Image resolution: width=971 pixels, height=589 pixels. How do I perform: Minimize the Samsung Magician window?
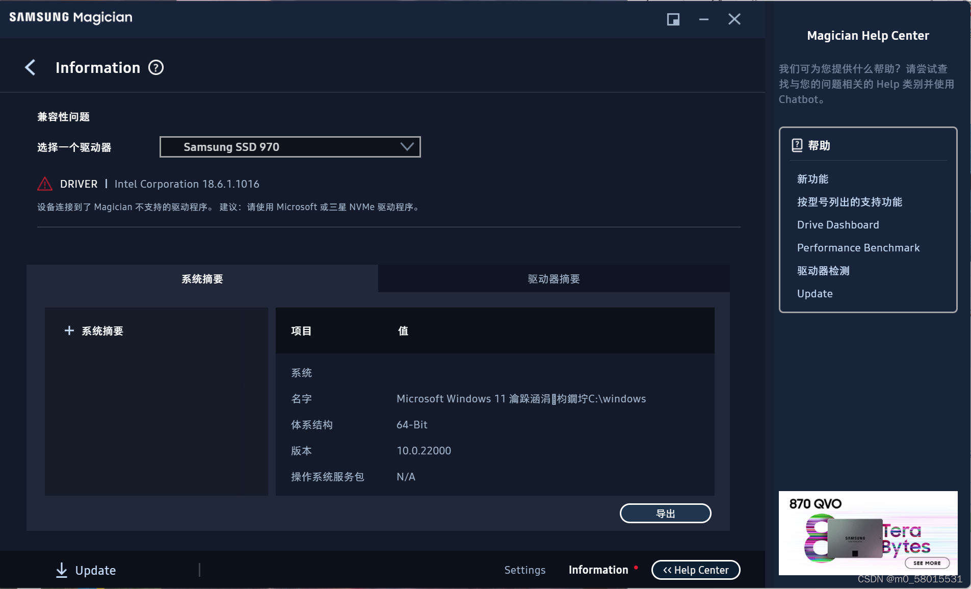pos(704,19)
